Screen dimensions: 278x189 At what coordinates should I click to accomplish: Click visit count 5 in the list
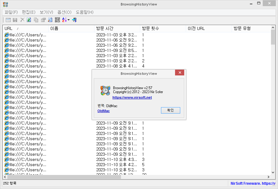point(143,165)
